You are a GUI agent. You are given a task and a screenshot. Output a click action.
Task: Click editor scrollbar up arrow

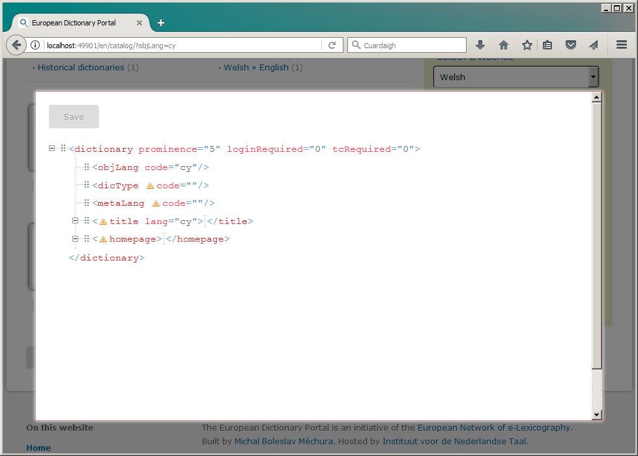click(x=596, y=97)
